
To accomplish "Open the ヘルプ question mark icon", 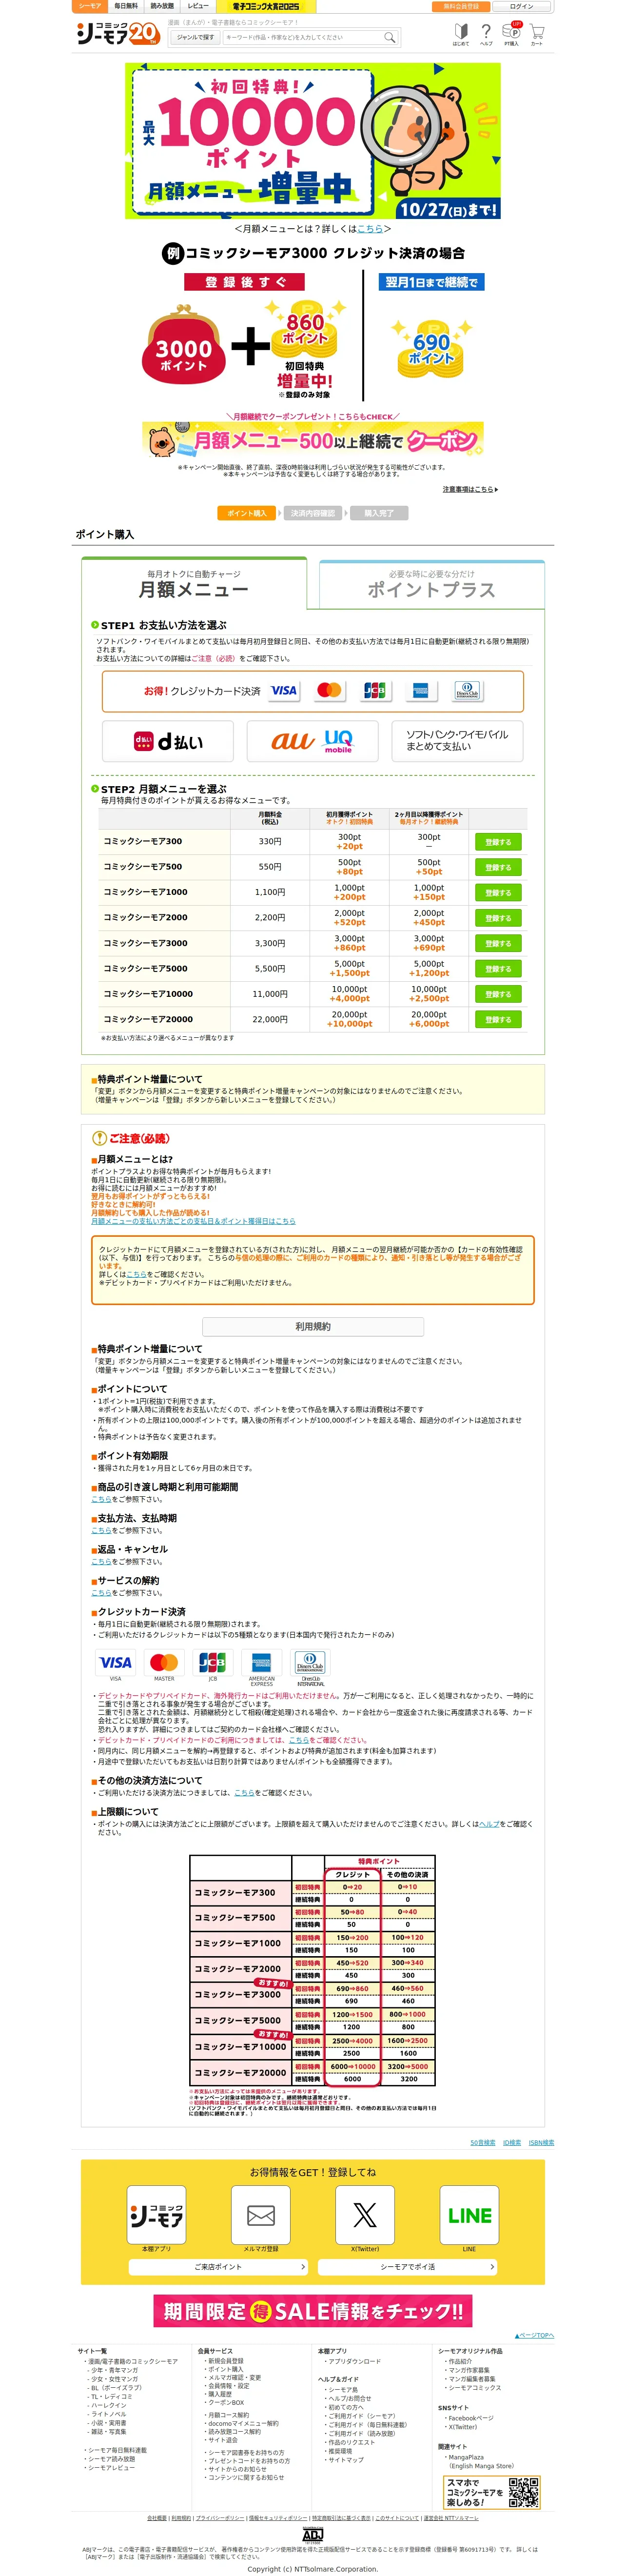I will [486, 35].
